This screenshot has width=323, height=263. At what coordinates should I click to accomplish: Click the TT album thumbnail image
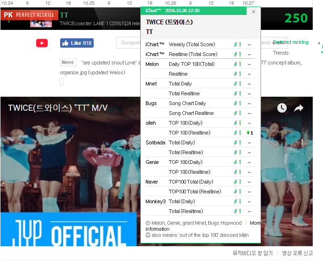tap(41, 23)
